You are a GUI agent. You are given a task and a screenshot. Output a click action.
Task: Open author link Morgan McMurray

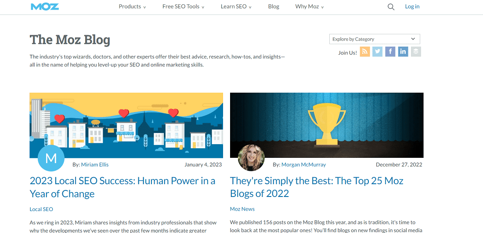point(303,164)
